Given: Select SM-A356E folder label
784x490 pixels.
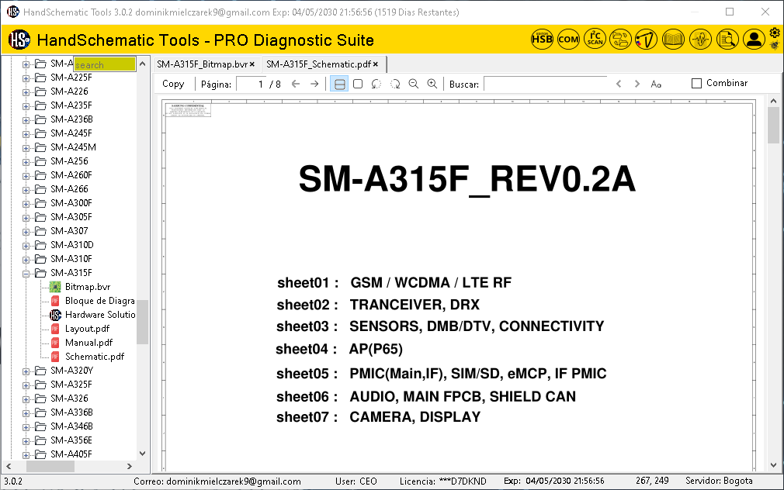Looking at the screenshot, I should click(71, 440).
